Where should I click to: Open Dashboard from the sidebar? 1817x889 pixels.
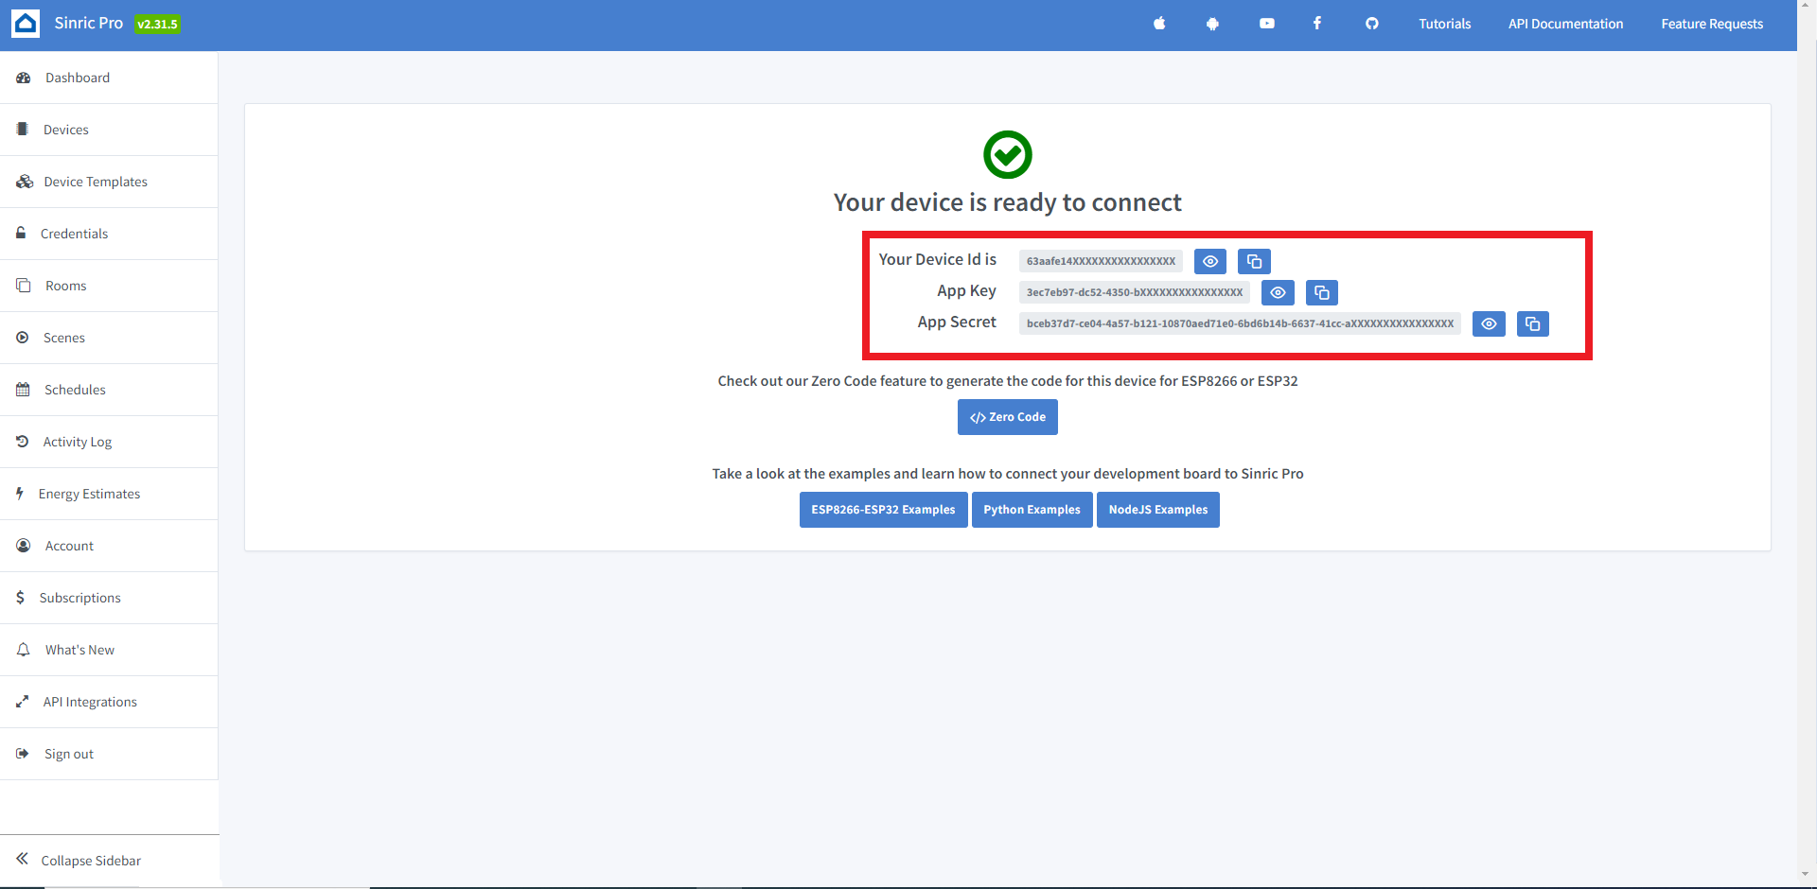click(x=109, y=78)
